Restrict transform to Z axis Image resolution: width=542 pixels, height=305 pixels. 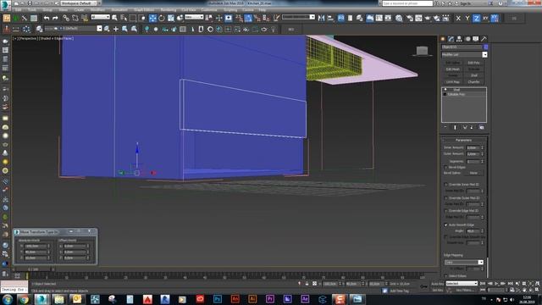coord(476,18)
